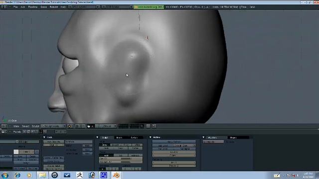319x179 pixels.
Task: Enable the Airbrush option
Action: pos(136,156)
